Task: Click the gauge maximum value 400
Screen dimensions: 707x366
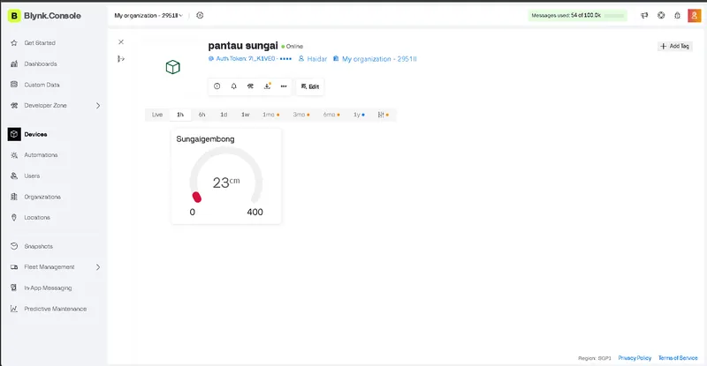Action: point(255,212)
